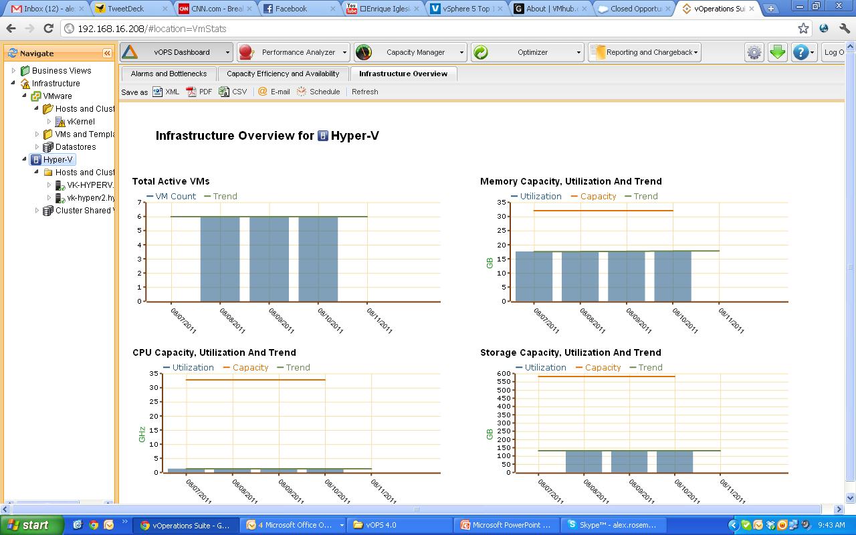Save report as PDF

click(x=199, y=92)
